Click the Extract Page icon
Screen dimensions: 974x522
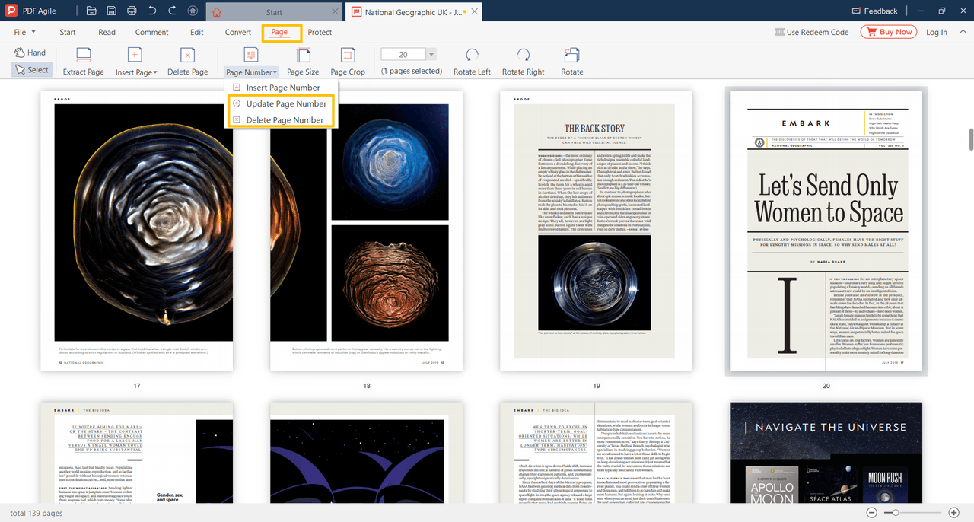[x=83, y=56]
